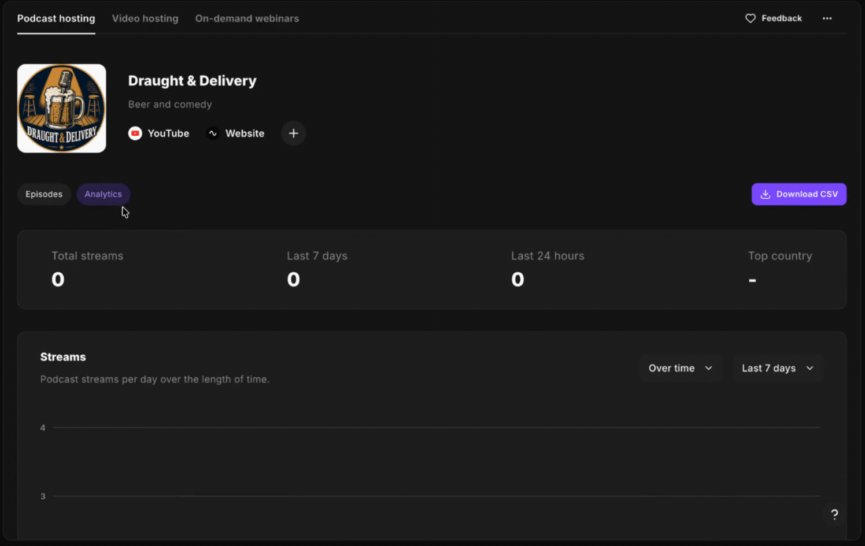This screenshot has height=546, width=865.
Task: Open the YouTube destination link
Action: [x=159, y=133]
